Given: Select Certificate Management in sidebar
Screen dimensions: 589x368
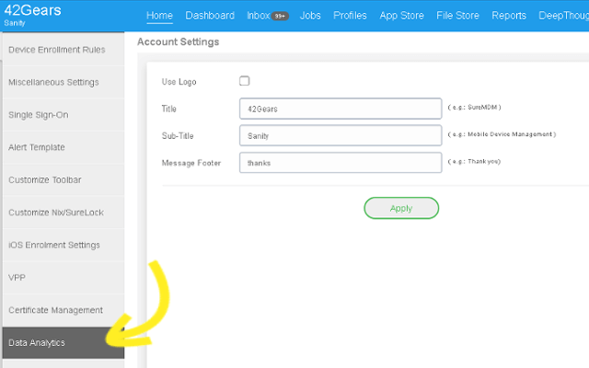Looking at the screenshot, I should click(64, 310).
